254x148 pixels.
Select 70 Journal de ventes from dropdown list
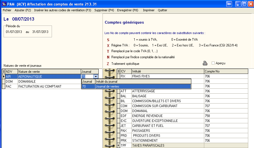tap(136, 86)
